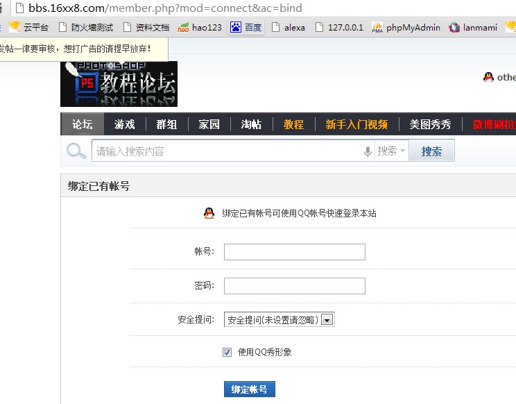Open the 云平台 bookmark
The width and height of the screenshot is (516, 404).
click(28, 27)
